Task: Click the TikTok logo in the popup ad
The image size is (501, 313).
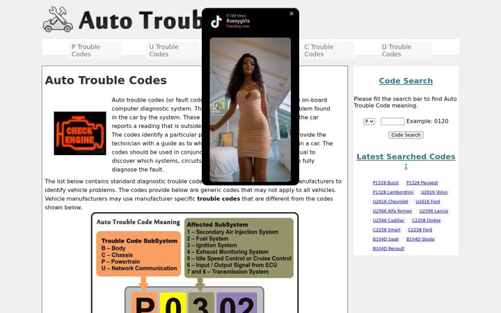Action: [x=216, y=22]
